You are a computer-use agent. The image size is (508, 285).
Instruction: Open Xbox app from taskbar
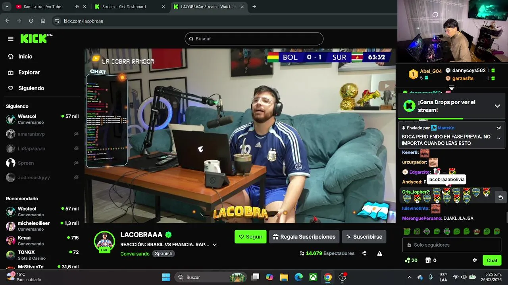tap(313, 277)
